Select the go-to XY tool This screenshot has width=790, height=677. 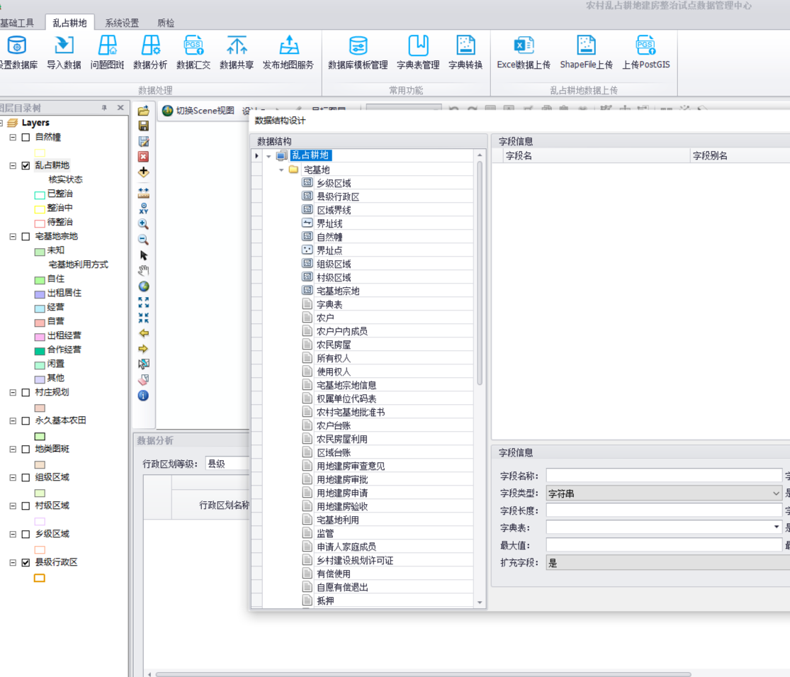144,208
